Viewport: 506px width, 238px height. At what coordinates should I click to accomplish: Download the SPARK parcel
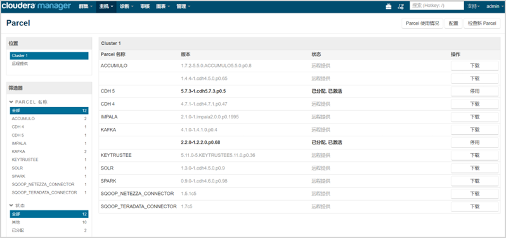click(474, 181)
